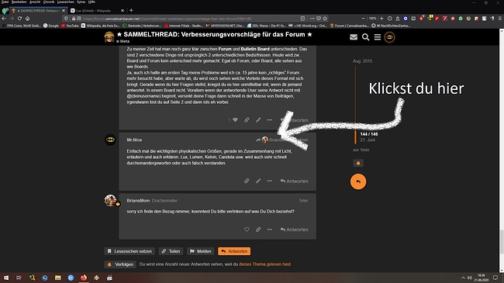Open the Google bookmark

click(50, 26)
